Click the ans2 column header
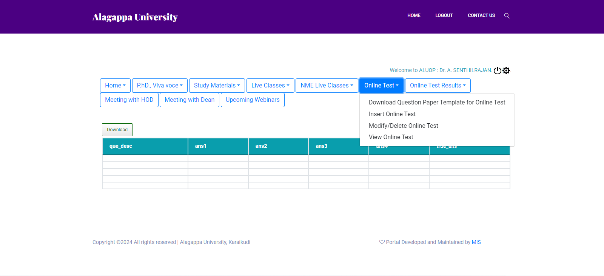 279,146
